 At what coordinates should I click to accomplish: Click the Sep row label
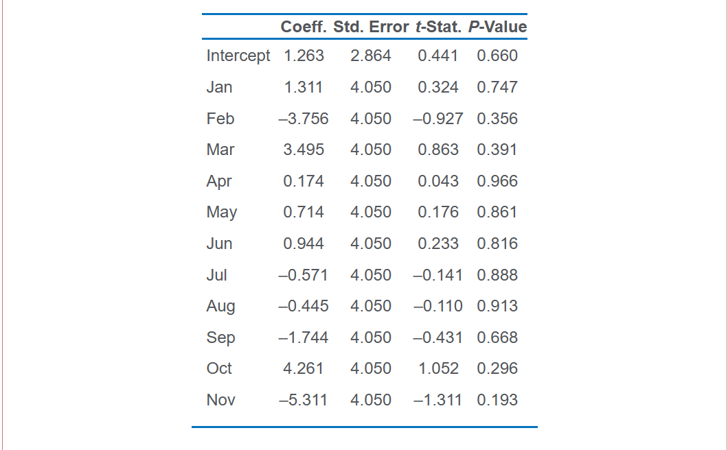pyautogui.click(x=220, y=337)
